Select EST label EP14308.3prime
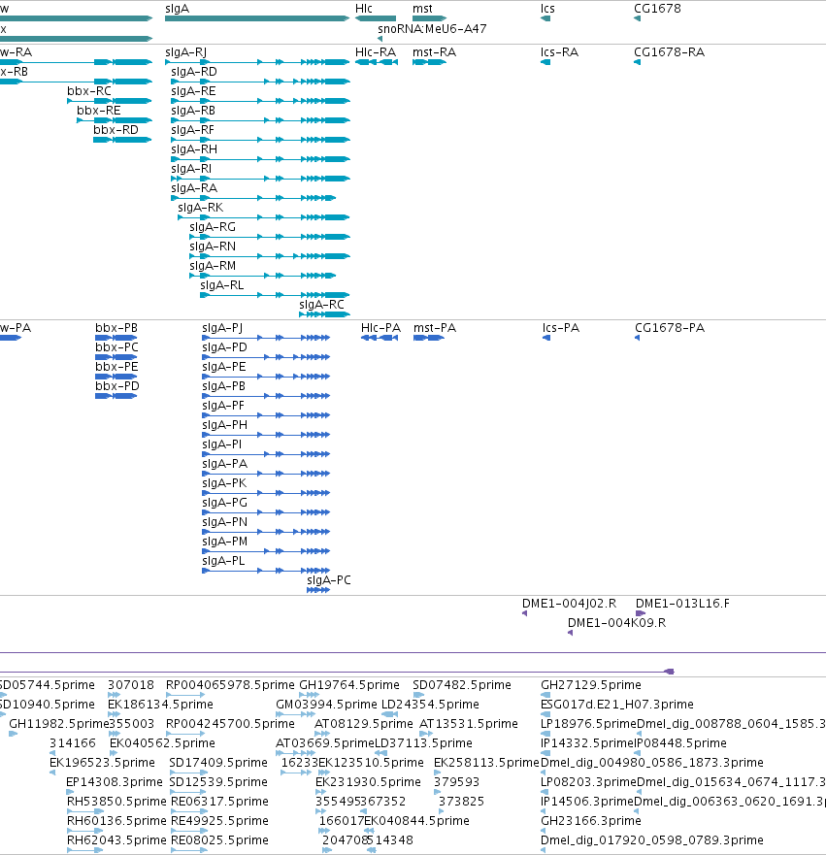Image resolution: width=826 pixels, height=855 pixels. [115, 782]
